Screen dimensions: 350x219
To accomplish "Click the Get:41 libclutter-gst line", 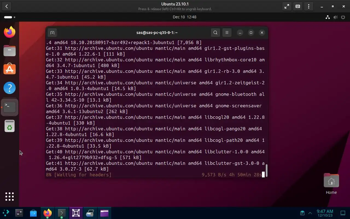I will 155,166.
